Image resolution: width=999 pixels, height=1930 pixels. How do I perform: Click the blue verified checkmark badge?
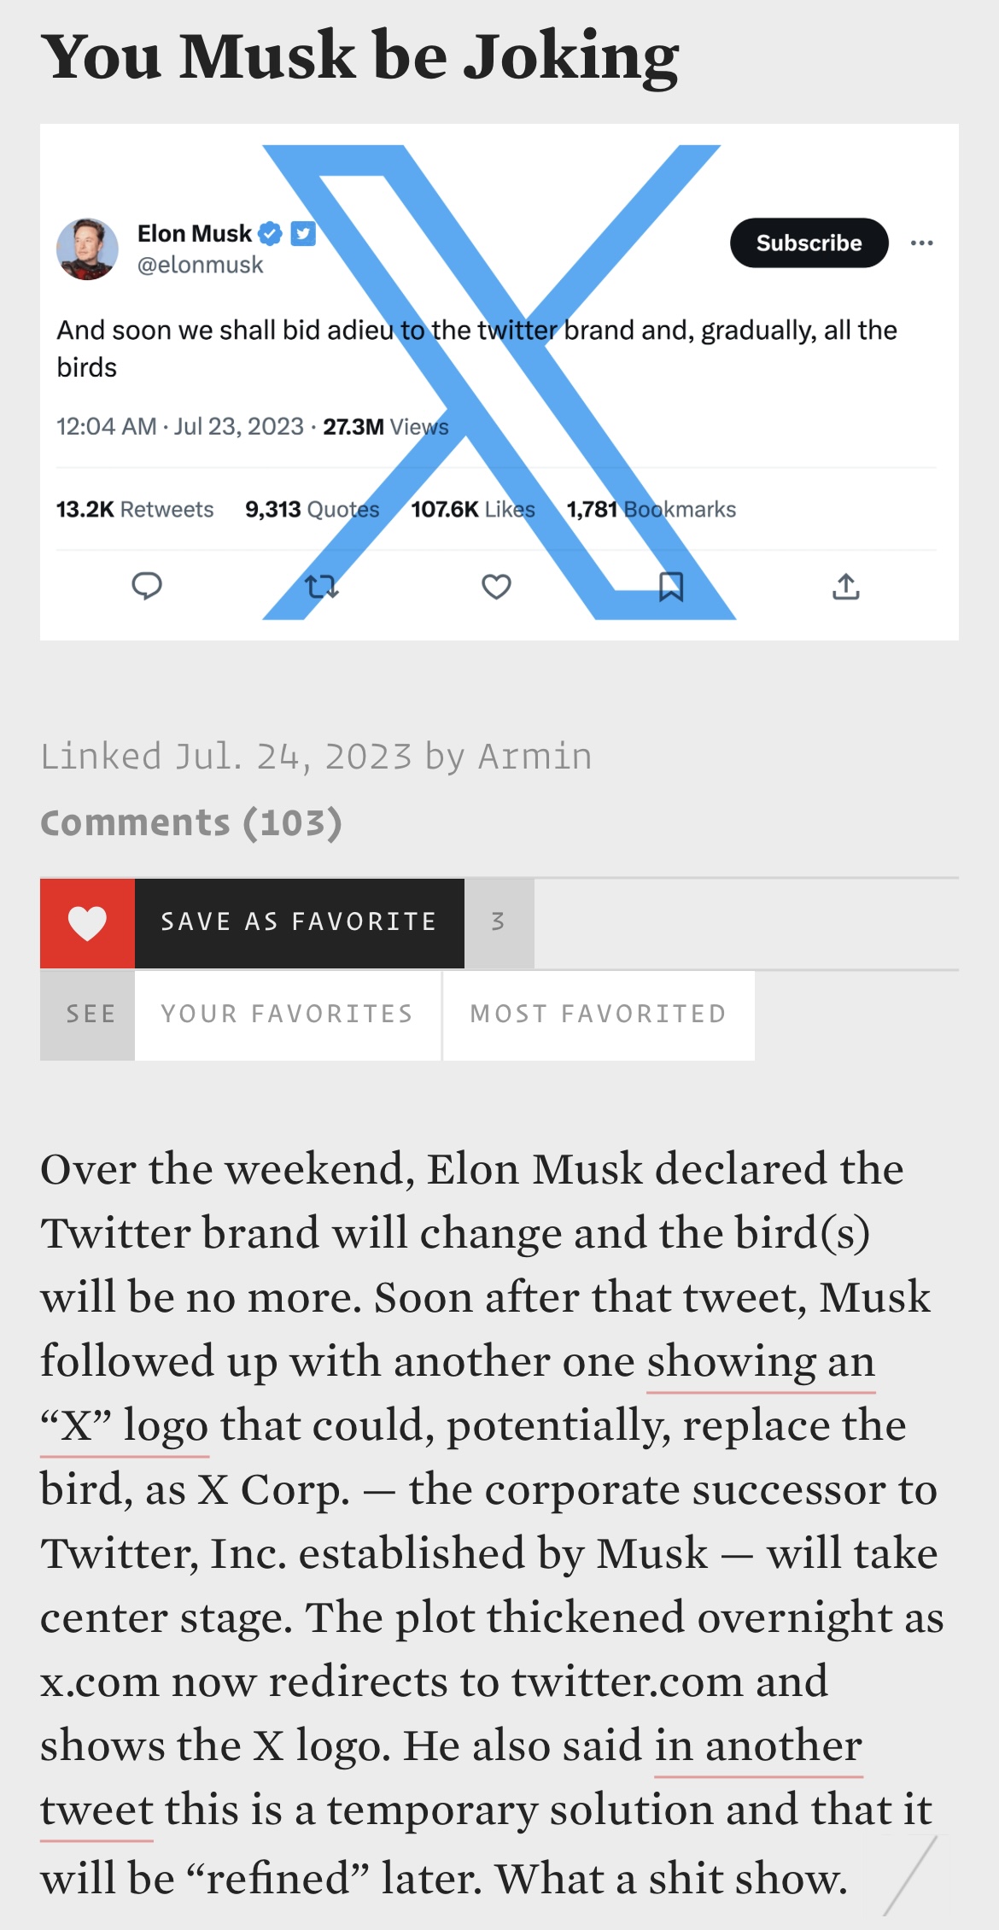click(x=270, y=233)
